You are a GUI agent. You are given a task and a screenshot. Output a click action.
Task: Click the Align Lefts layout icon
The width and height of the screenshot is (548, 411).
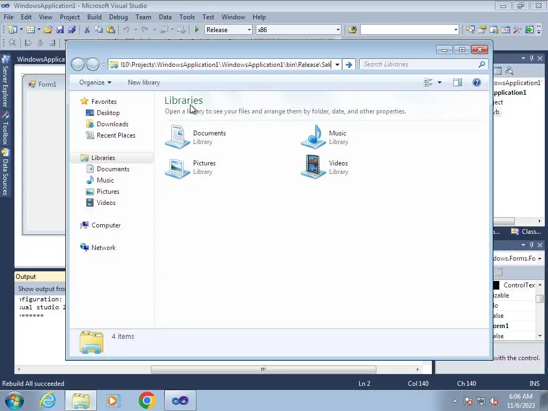point(28,43)
